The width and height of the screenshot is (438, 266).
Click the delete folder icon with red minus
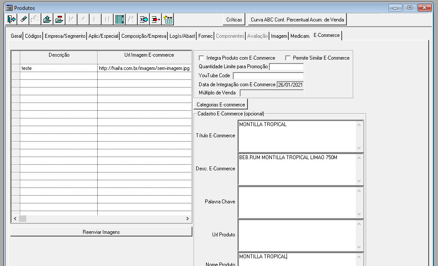[x=59, y=19]
